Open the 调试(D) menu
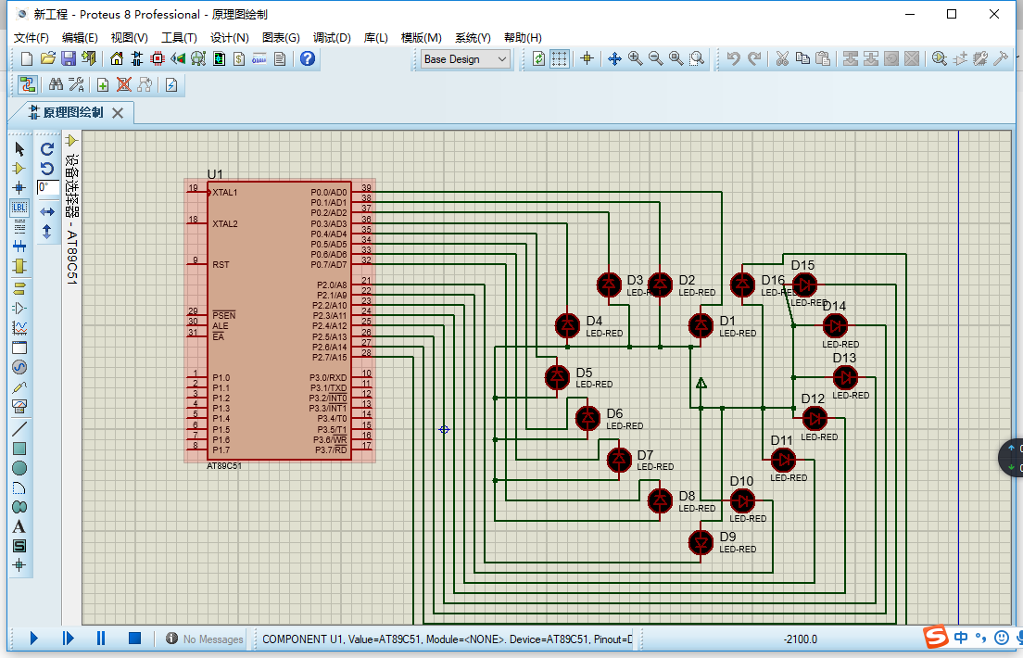 tap(332, 38)
